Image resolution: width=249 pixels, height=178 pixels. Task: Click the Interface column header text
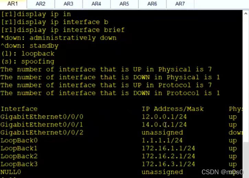pos(19,109)
